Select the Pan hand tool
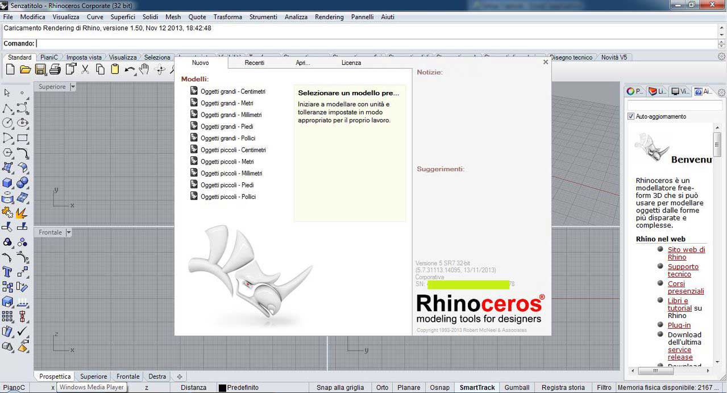 click(145, 69)
